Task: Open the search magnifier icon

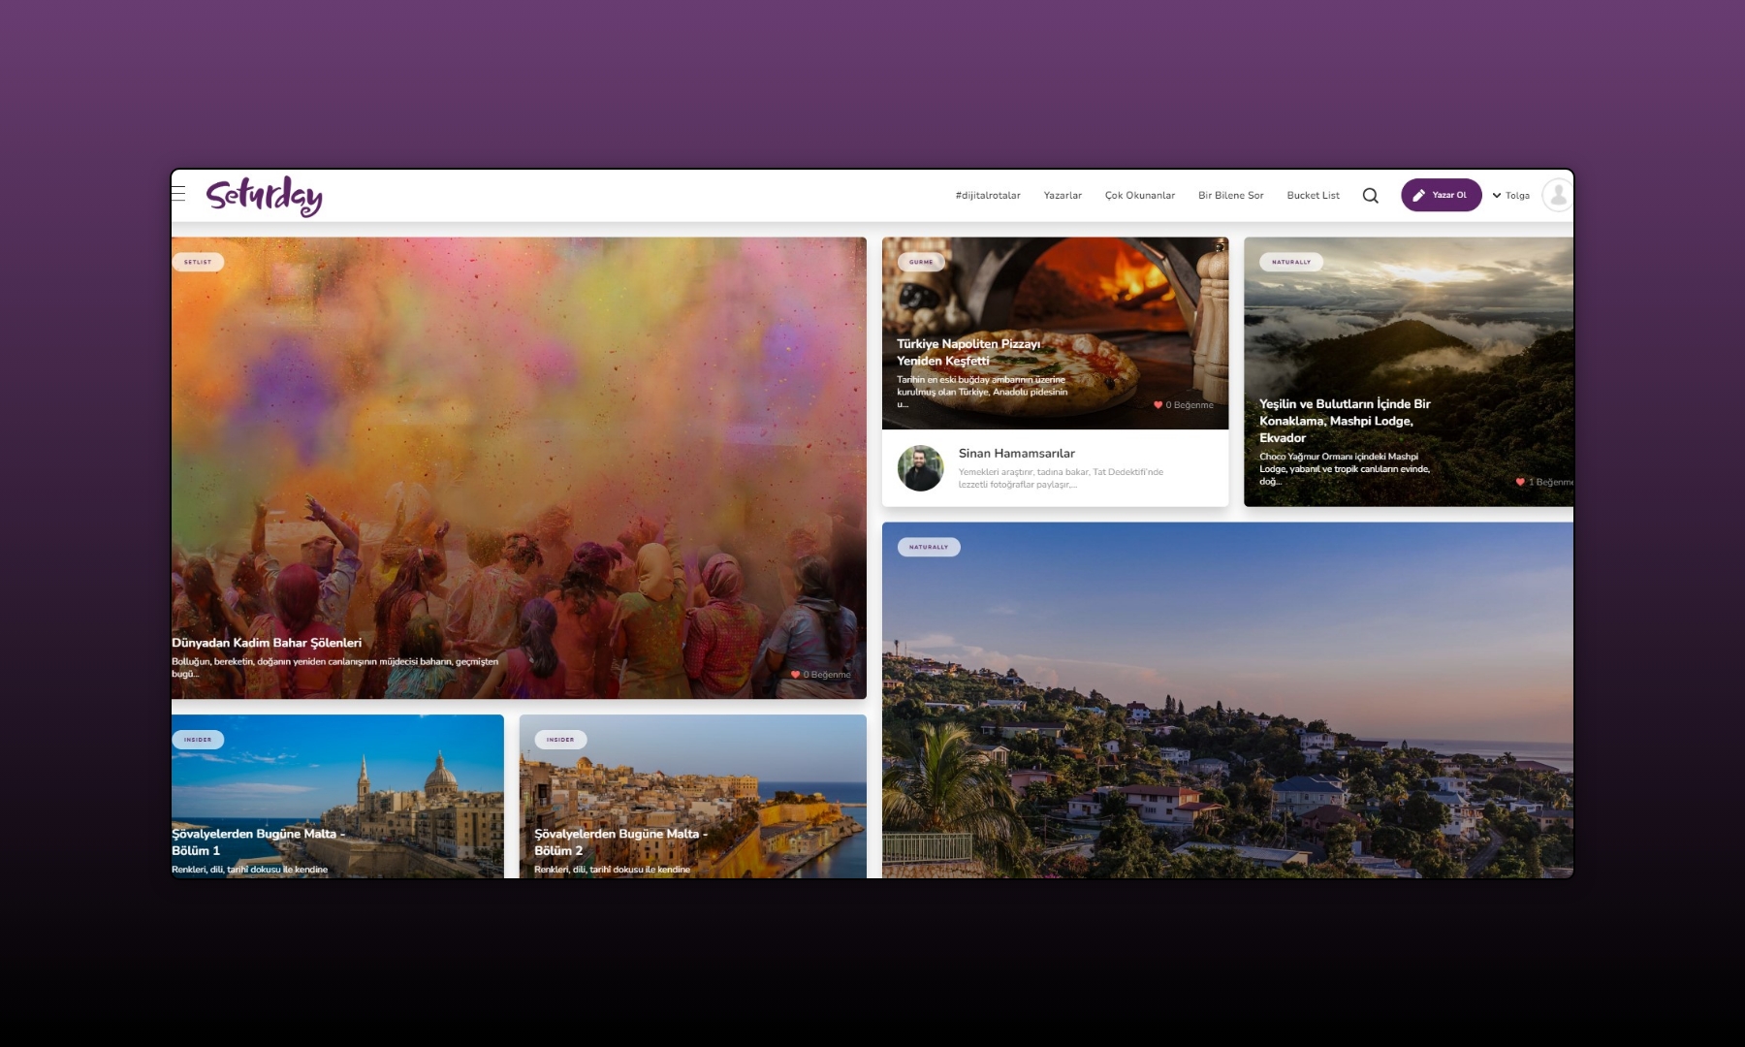Action: tap(1370, 196)
